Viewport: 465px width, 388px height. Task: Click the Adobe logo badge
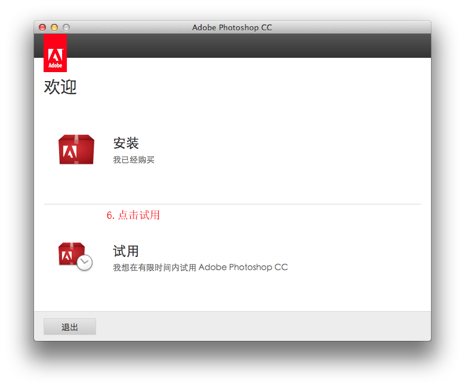pos(55,53)
